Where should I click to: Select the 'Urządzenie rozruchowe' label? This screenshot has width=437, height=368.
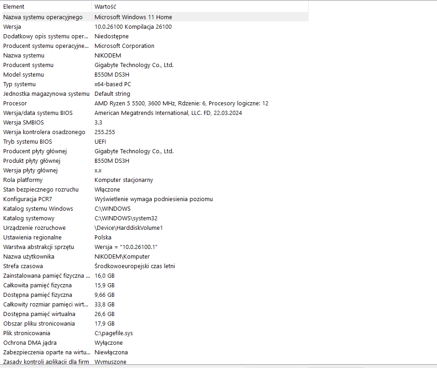click(35, 228)
